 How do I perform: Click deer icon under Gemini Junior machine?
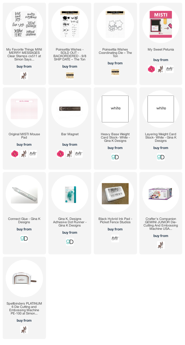coord(161,245)
